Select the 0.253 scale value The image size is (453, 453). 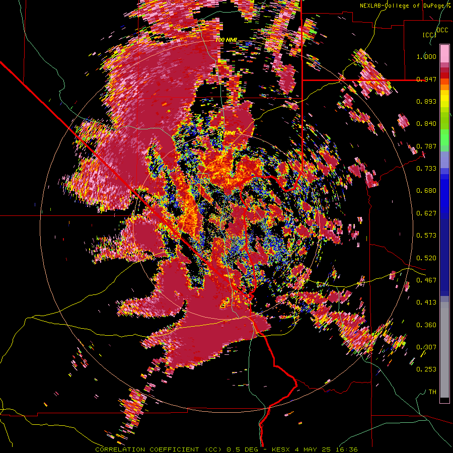click(426, 369)
